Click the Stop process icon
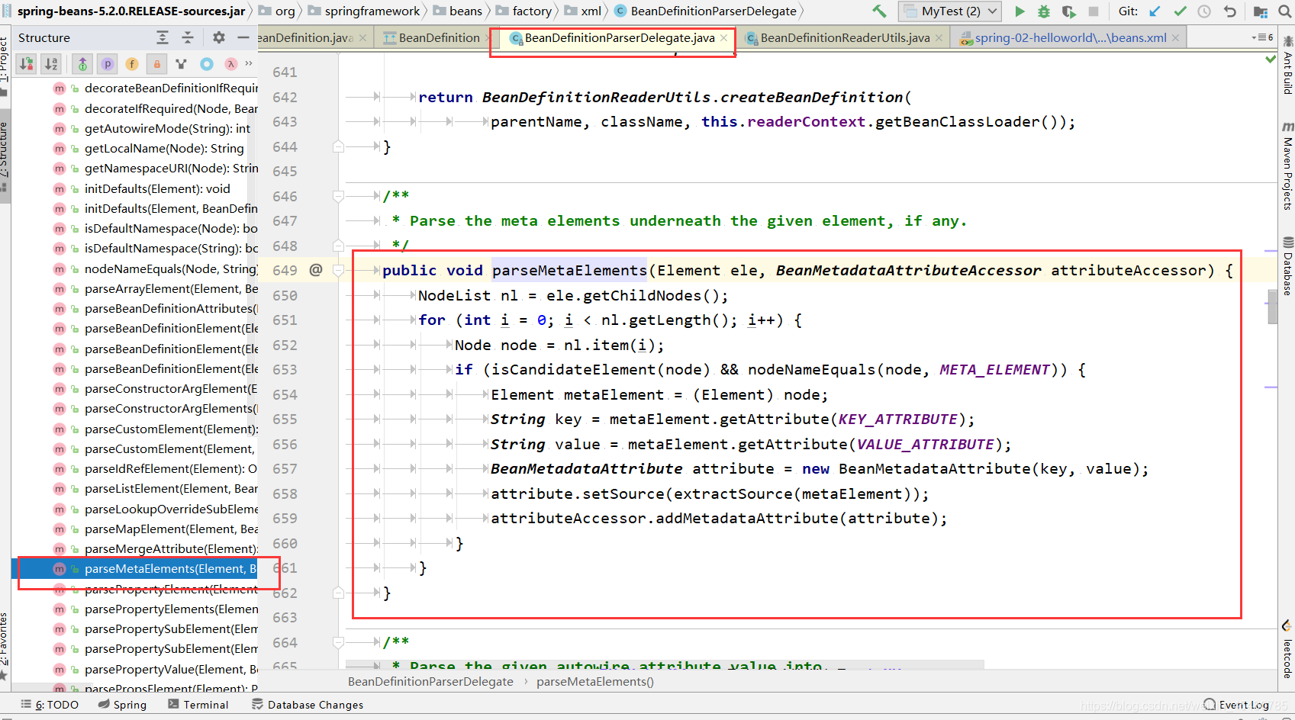Image resolution: width=1295 pixels, height=720 pixels. 1093,11
